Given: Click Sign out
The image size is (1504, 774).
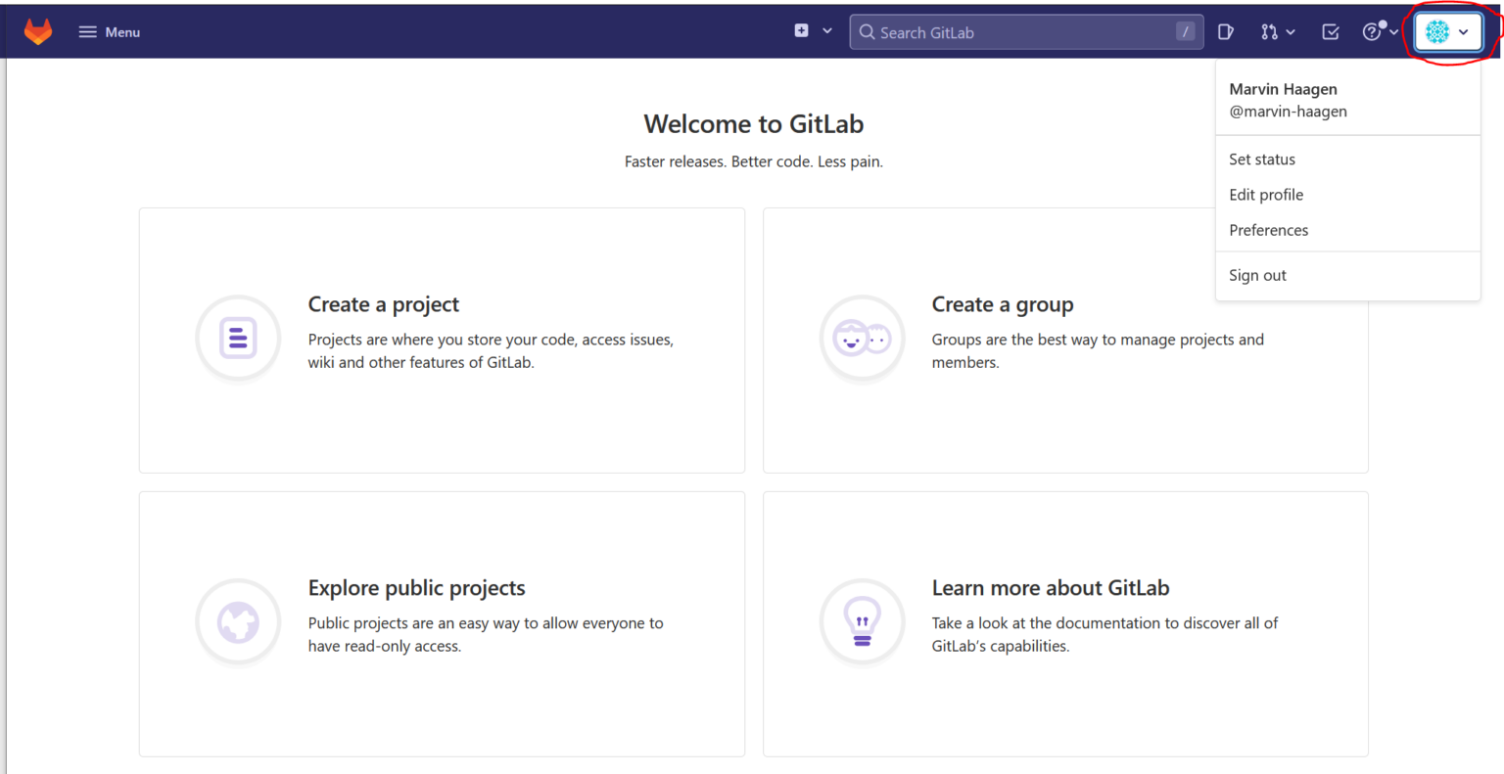Looking at the screenshot, I should [1257, 275].
